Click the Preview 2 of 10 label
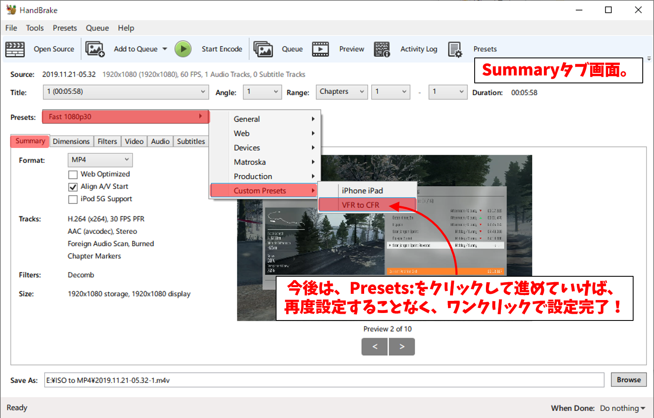Image resolution: width=654 pixels, height=418 pixels. 387,329
